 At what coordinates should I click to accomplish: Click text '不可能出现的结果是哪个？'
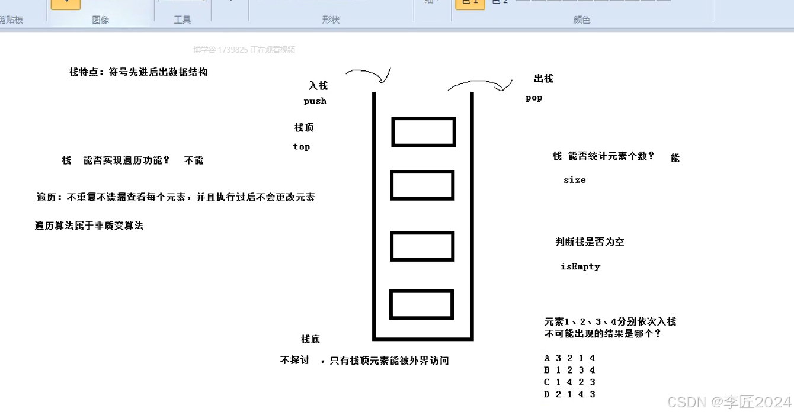pyautogui.click(x=603, y=333)
